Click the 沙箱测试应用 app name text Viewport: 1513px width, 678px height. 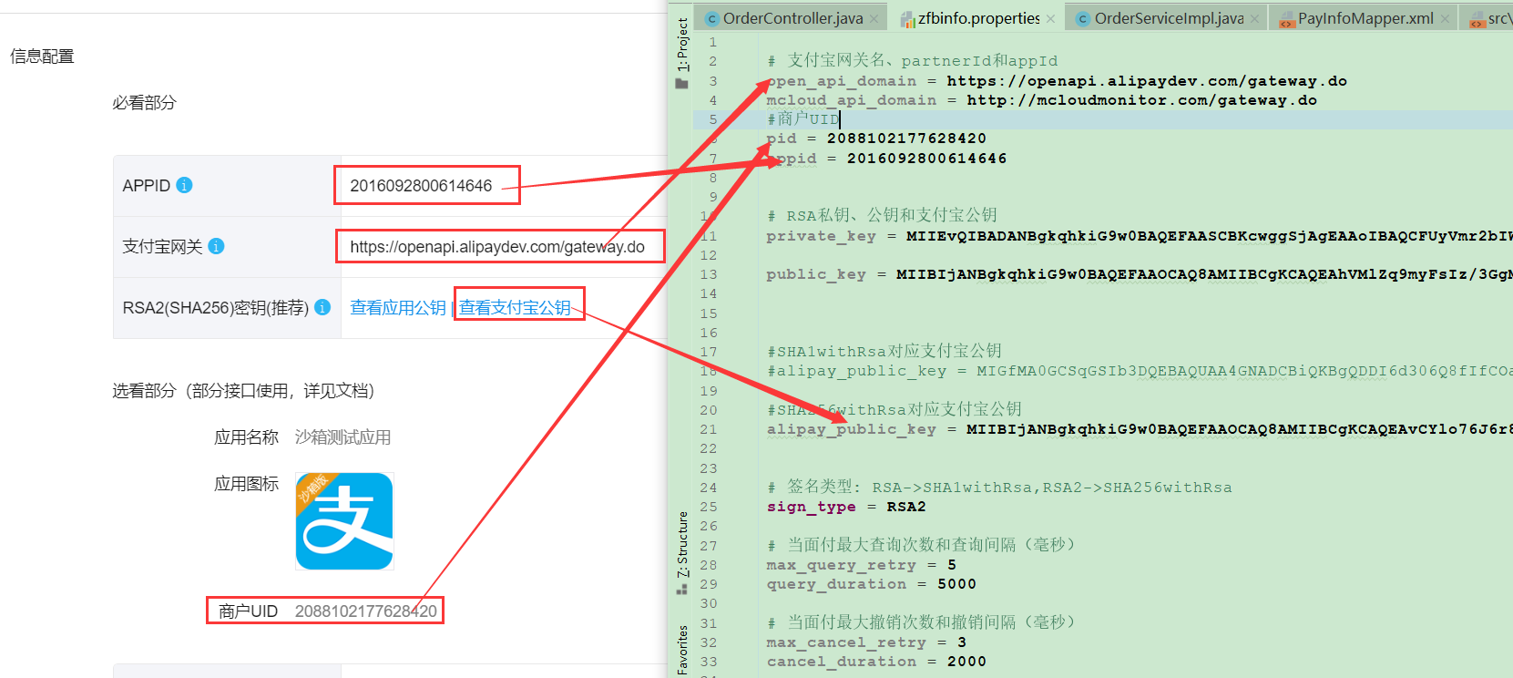point(342,437)
